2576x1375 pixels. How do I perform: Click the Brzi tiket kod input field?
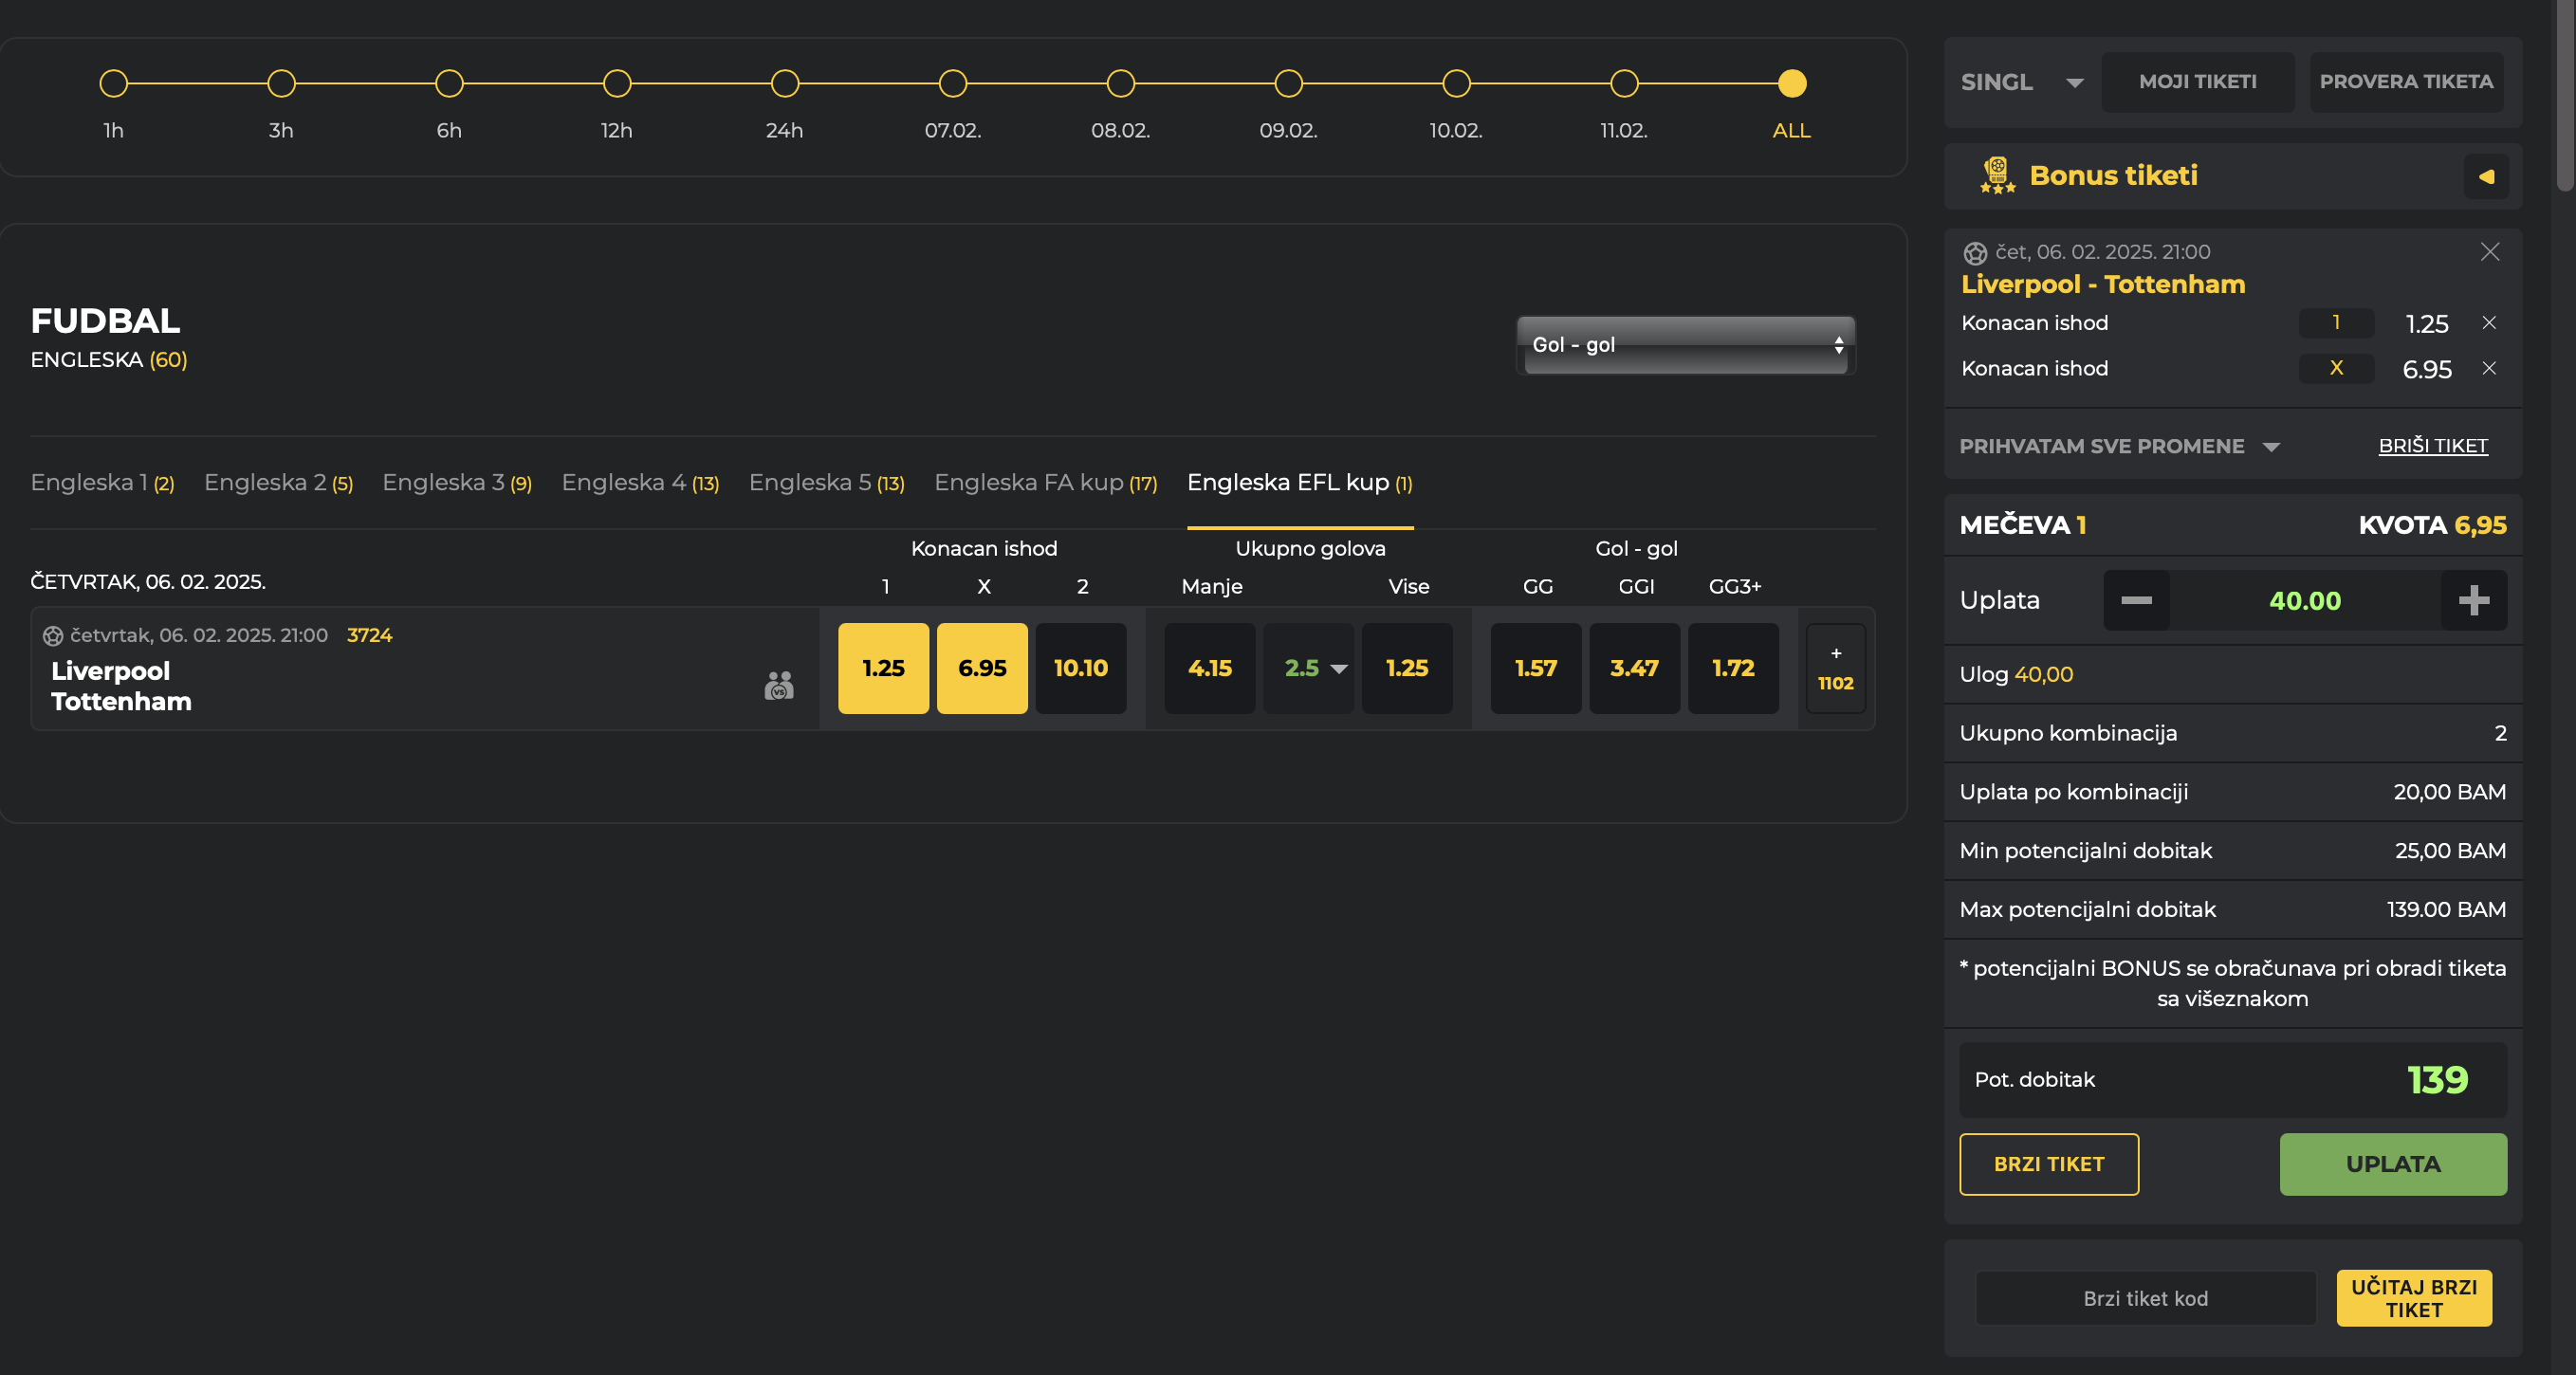[x=2145, y=1298]
